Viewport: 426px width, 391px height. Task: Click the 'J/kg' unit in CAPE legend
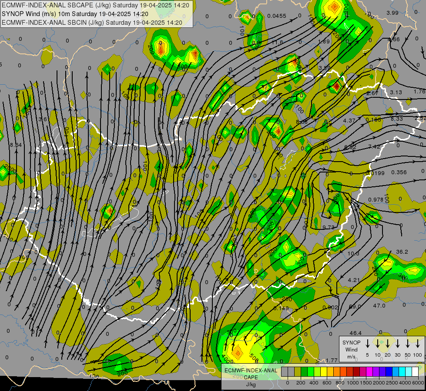(x=251, y=384)
